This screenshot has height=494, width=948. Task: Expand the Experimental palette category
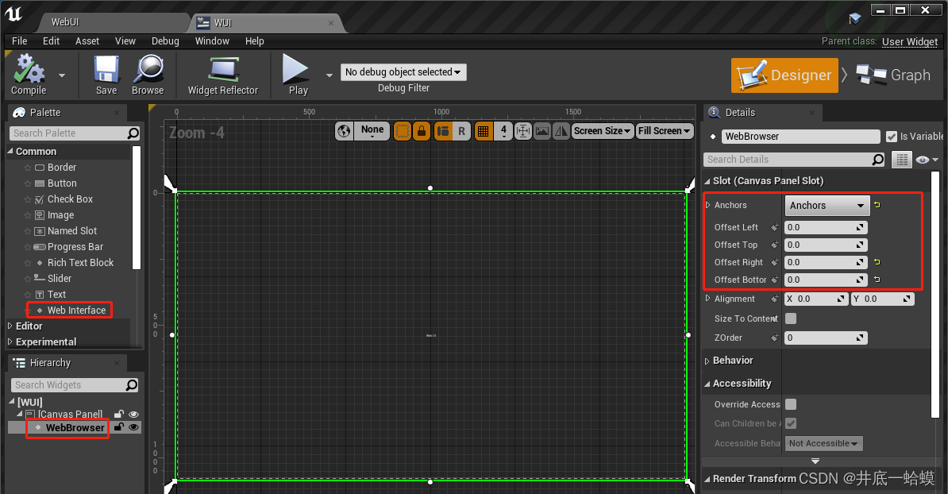point(10,342)
